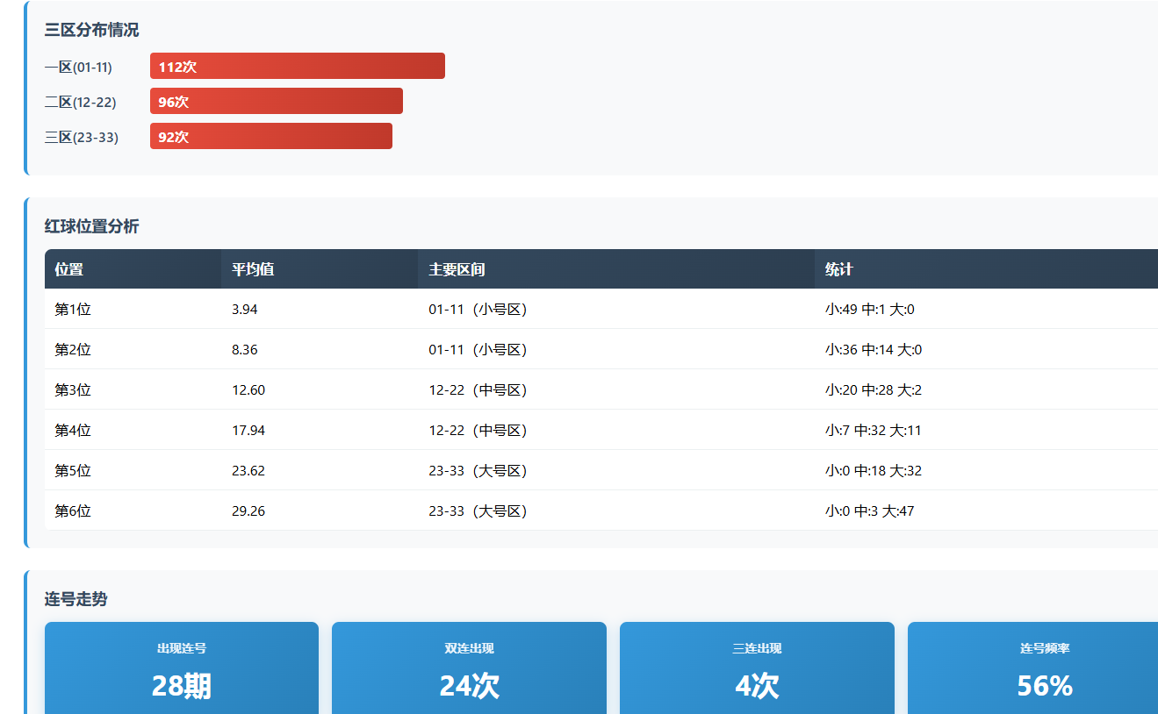Click the 位置 column header
Image resolution: width=1158 pixels, height=714 pixels.
coord(69,269)
